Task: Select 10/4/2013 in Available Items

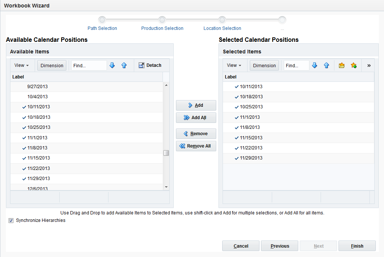Action: pyautogui.click(x=87, y=97)
